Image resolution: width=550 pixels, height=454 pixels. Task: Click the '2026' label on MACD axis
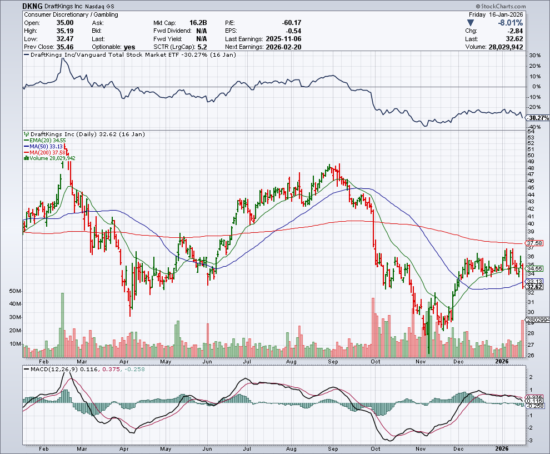coord(502,449)
